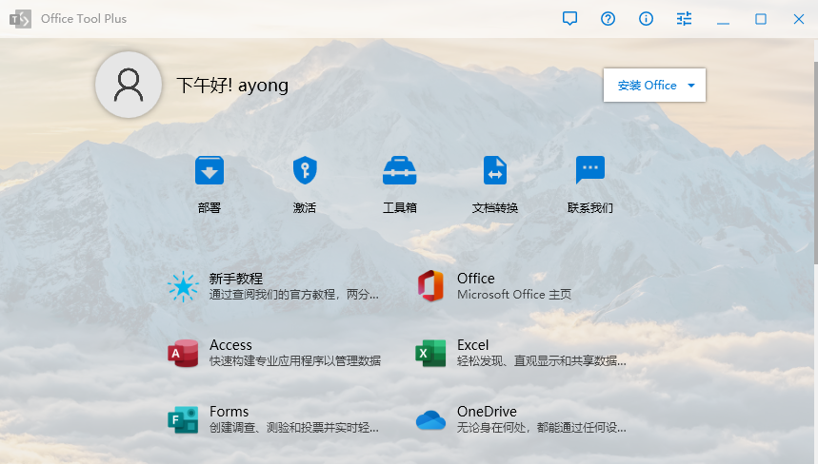The height and width of the screenshot is (464, 818).
Task: Open the about info icon
Action: point(646,19)
